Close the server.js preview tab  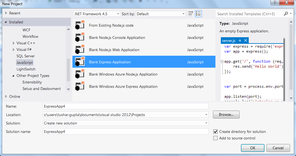coord(246,40)
